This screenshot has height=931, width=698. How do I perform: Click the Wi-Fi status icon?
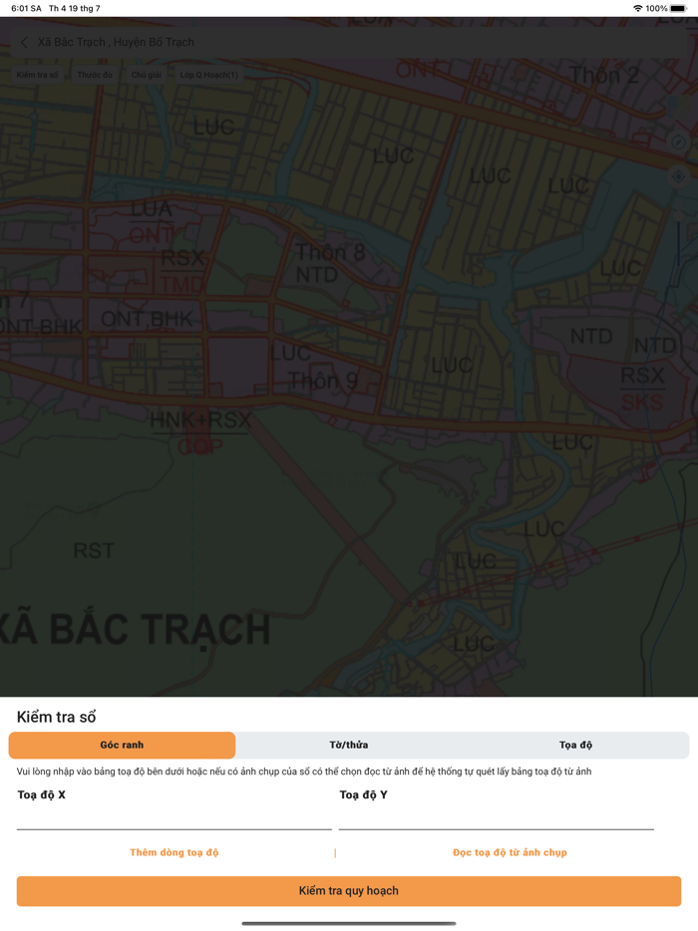[x=638, y=8]
